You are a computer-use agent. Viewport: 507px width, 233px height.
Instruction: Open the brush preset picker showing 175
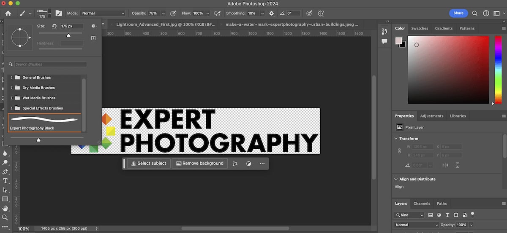click(x=44, y=13)
